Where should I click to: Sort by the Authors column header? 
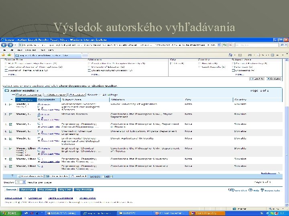click(x=26, y=100)
